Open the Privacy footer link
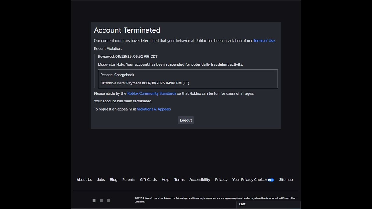372x209 pixels. tap(221, 180)
